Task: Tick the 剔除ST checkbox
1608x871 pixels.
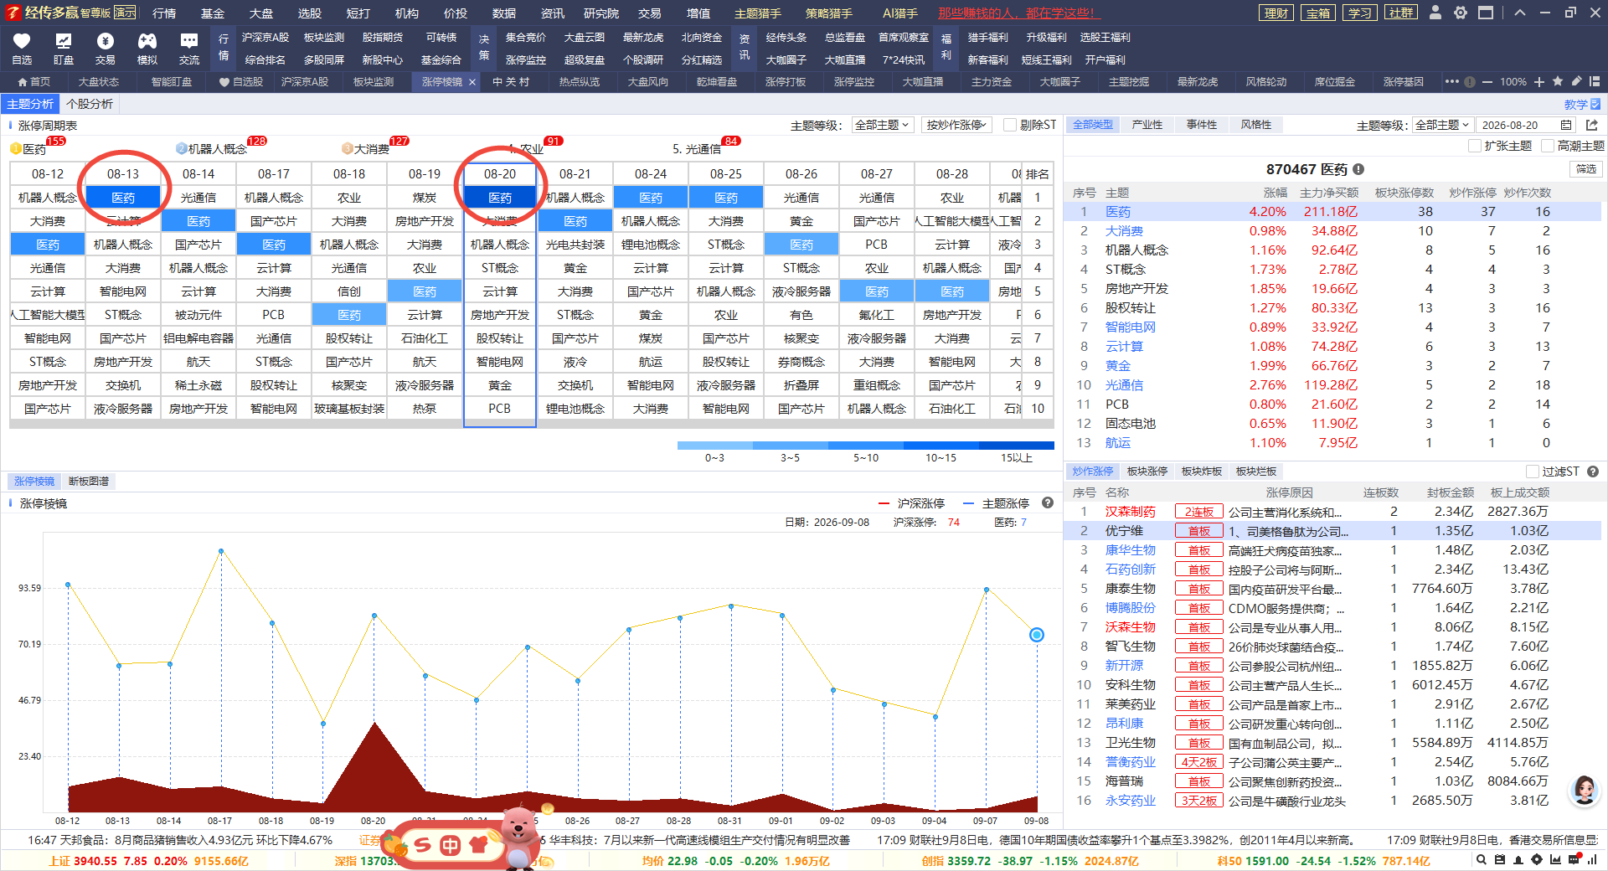Action: click(x=1010, y=125)
